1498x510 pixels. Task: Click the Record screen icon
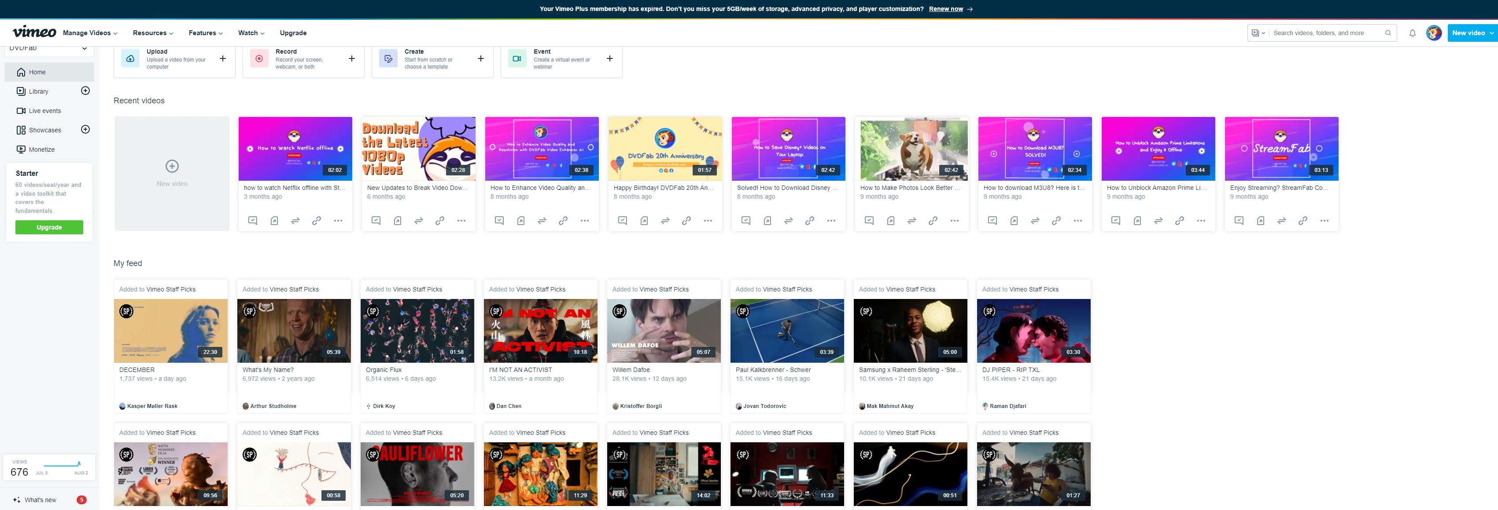coord(259,59)
